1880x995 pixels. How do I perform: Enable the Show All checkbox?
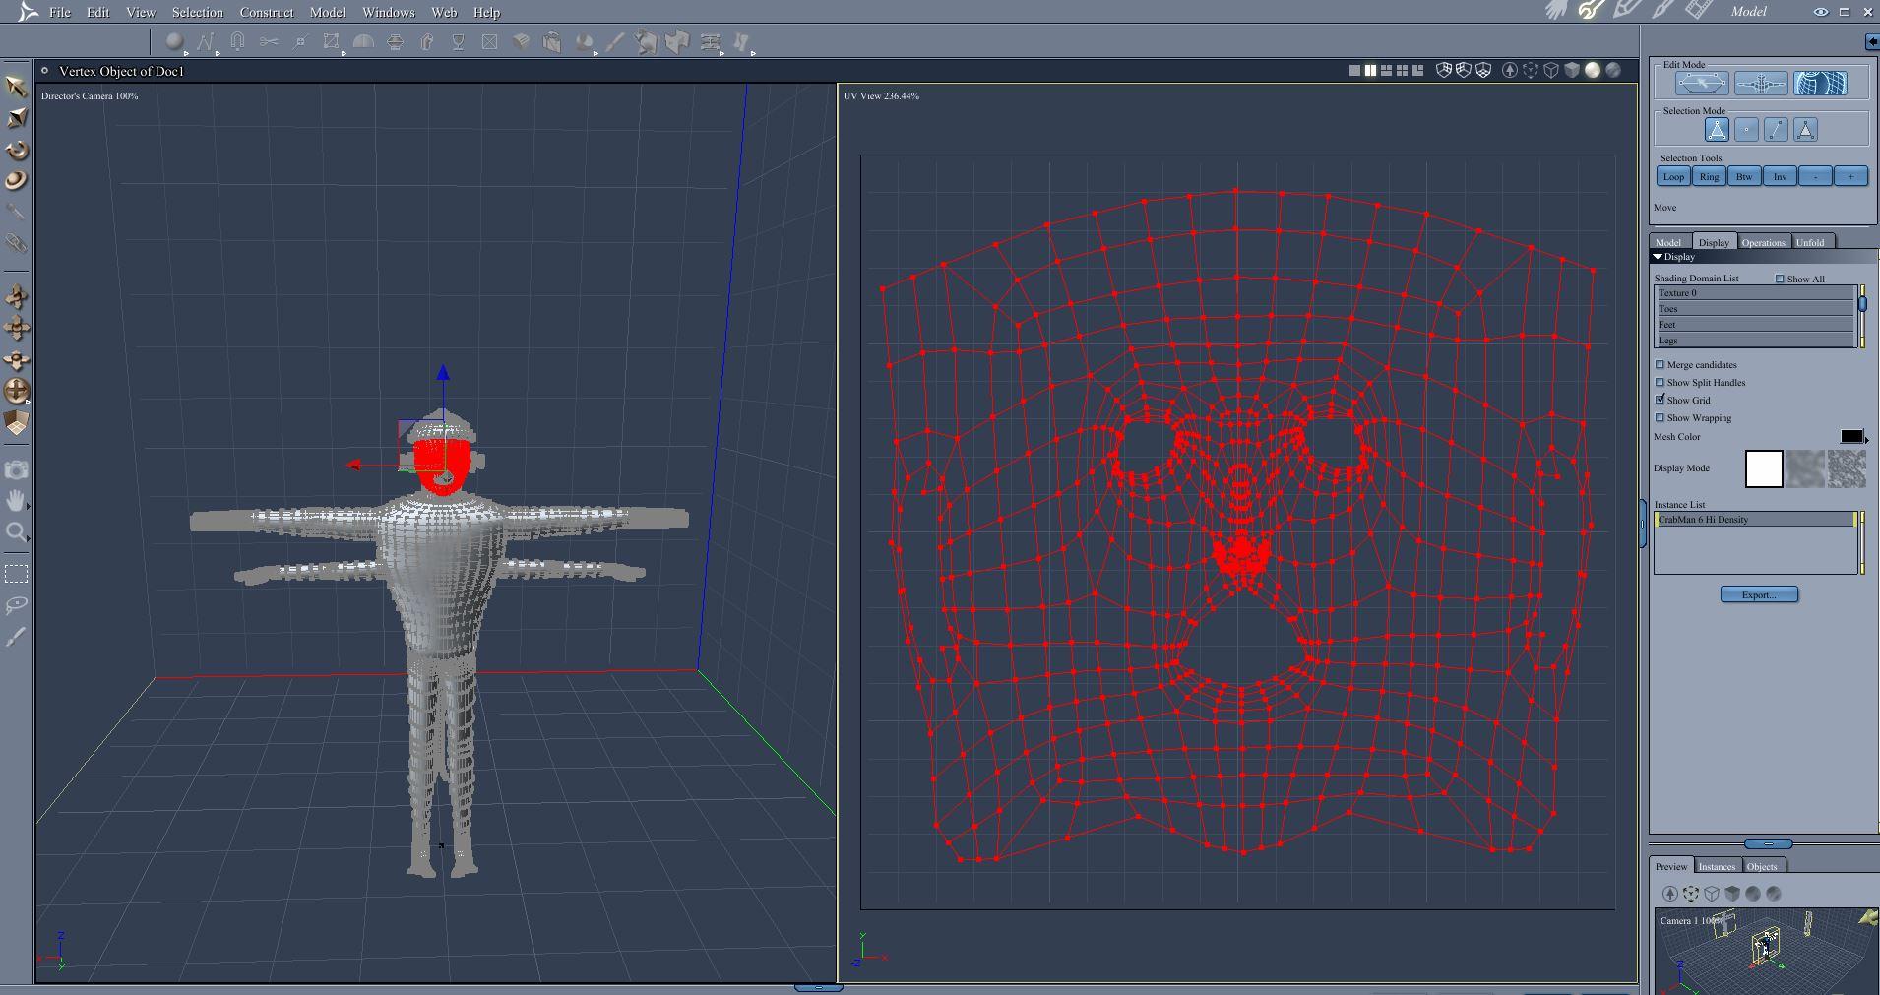[1780, 279]
